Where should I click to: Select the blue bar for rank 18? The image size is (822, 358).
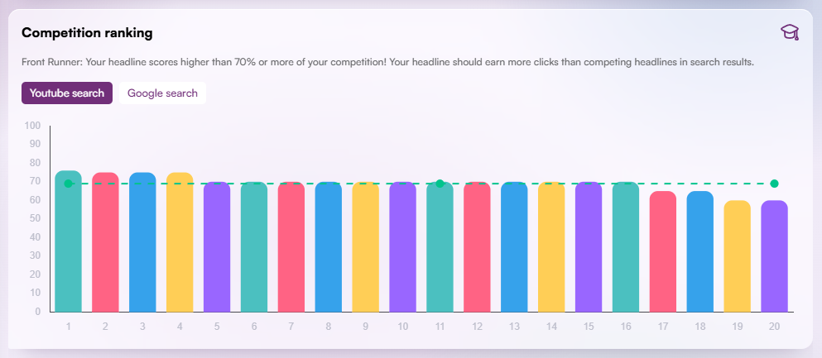coord(700,251)
